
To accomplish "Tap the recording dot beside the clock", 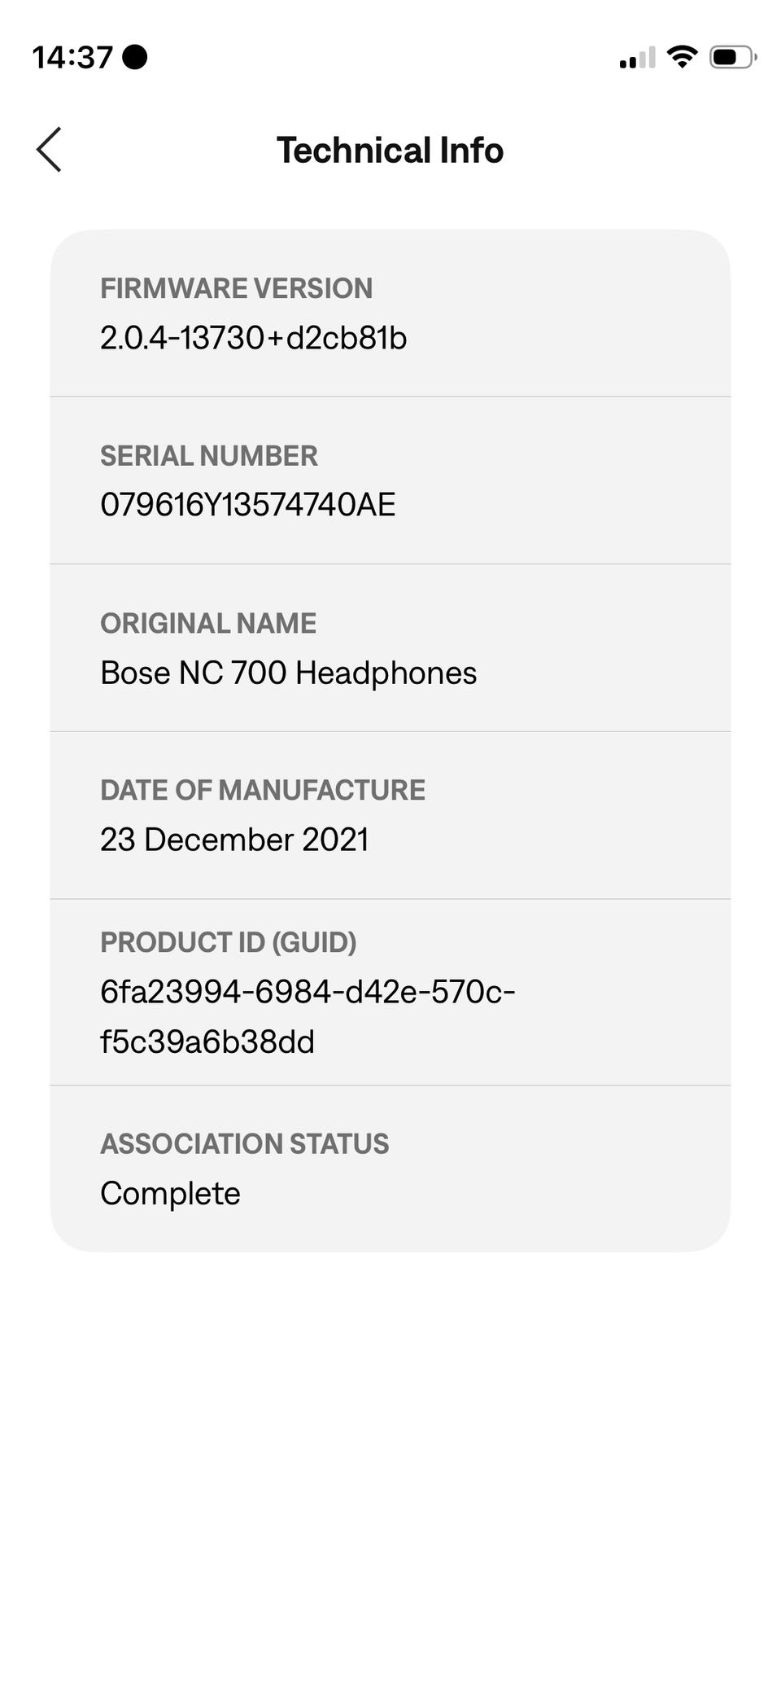I will (134, 57).
